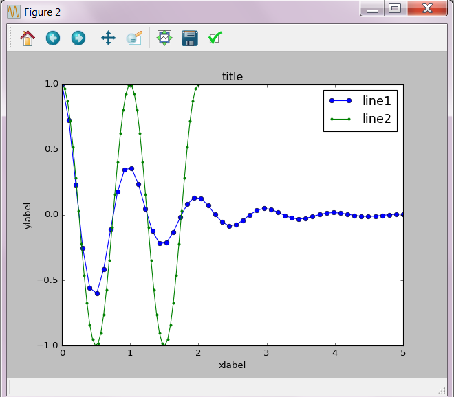Click the x-axis tick label 4
The height and width of the screenshot is (397, 454).
click(x=335, y=353)
